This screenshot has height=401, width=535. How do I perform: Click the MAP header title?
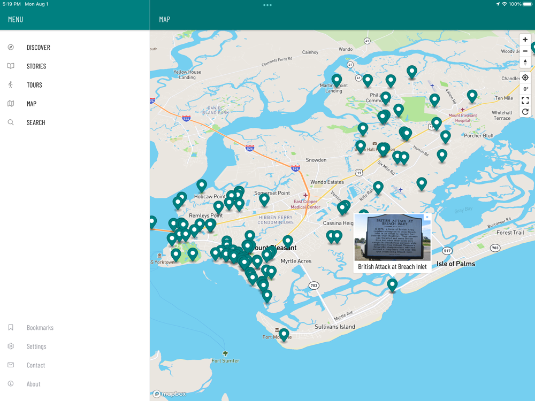point(164,19)
